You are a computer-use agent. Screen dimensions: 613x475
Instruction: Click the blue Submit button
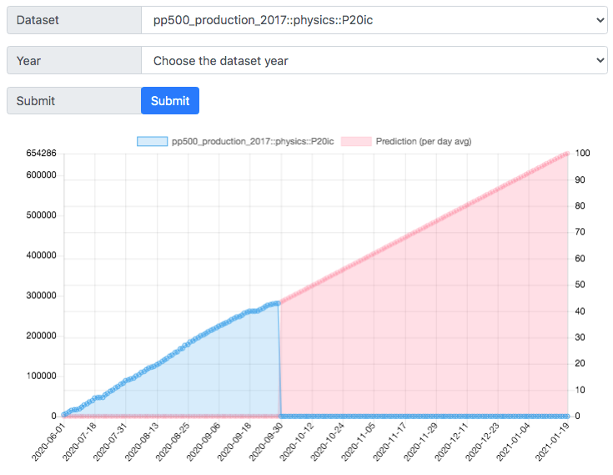[170, 100]
